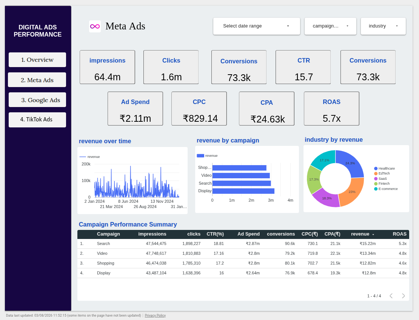
Task: Select the Display bar in campaign chart
Action: point(243,191)
